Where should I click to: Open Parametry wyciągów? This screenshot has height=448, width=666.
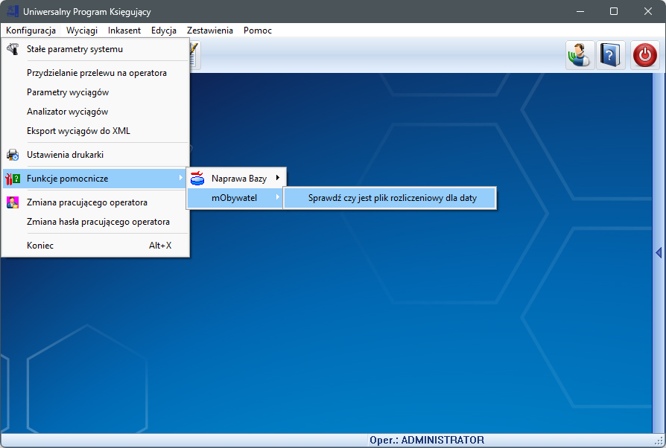(x=68, y=92)
